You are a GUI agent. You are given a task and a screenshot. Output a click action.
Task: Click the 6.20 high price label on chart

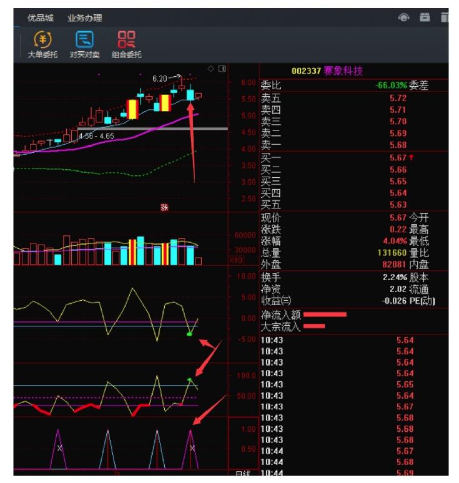(160, 79)
